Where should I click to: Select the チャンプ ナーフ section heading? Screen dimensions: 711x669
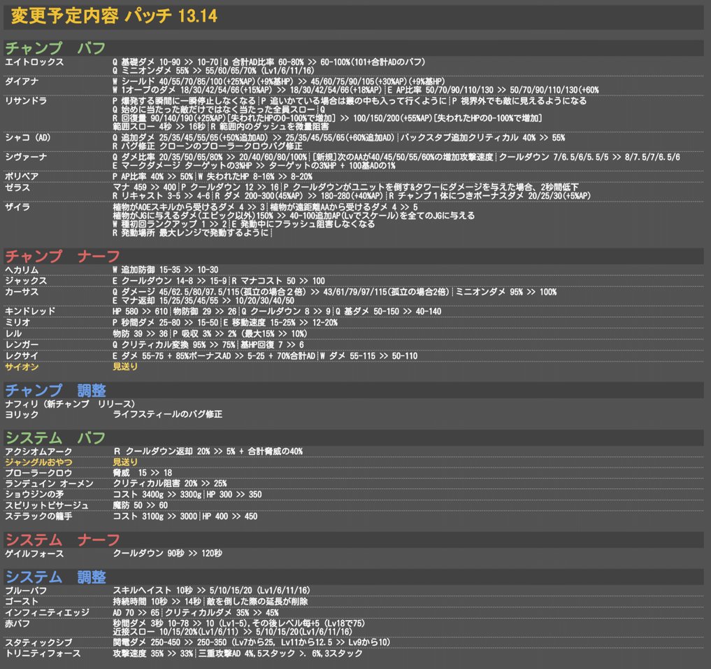(x=63, y=256)
